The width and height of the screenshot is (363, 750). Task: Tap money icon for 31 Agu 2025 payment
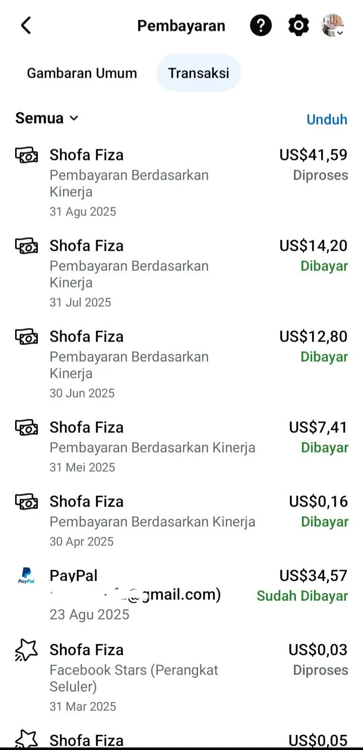pos(27,155)
